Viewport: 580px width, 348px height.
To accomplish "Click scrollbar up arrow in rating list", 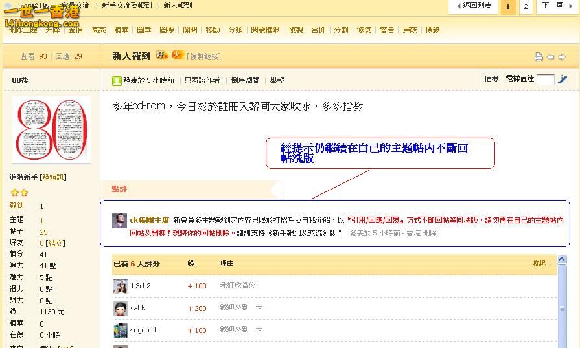I will tap(561, 259).
